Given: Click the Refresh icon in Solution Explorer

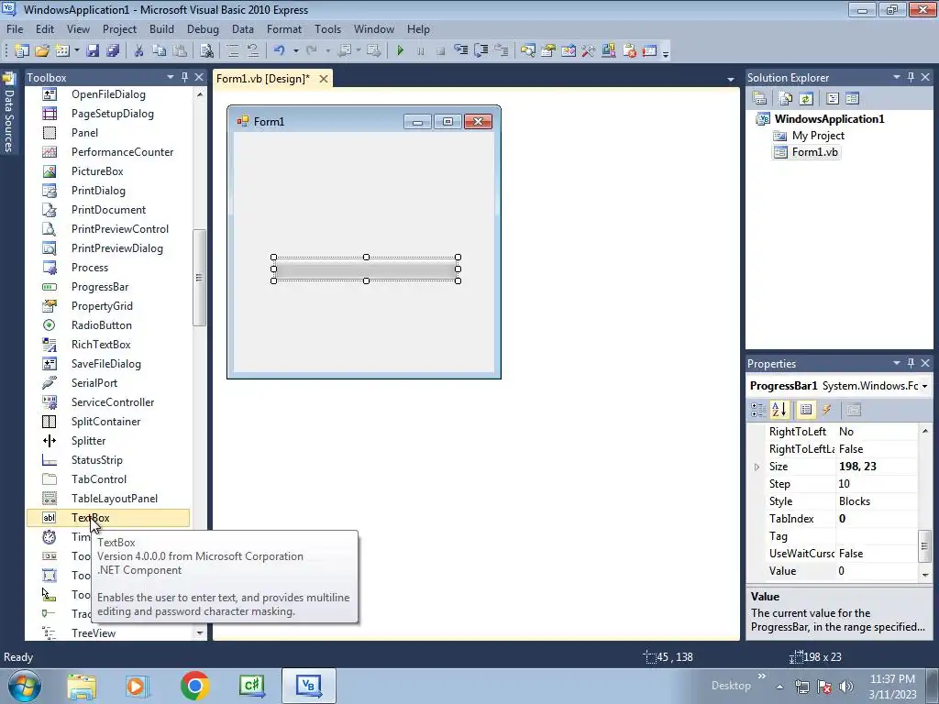Looking at the screenshot, I should point(806,98).
